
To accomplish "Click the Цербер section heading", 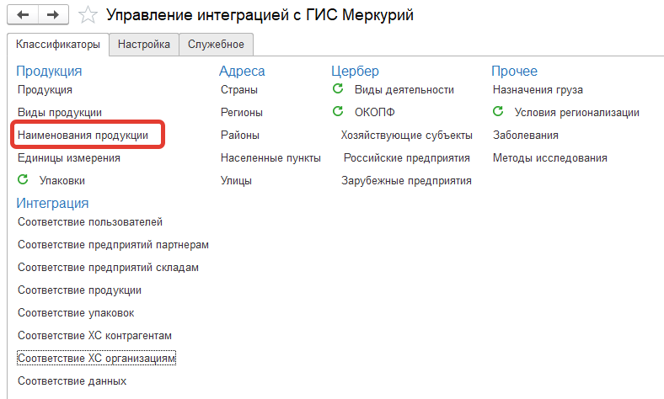I will tap(355, 71).
